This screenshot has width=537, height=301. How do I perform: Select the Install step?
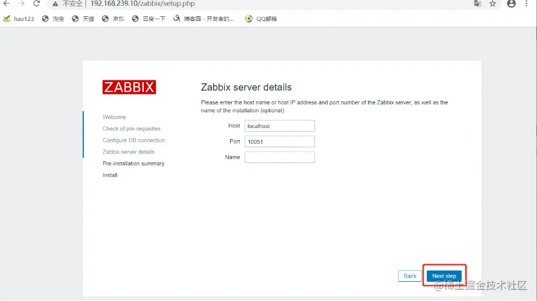pyautogui.click(x=110, y=175)
